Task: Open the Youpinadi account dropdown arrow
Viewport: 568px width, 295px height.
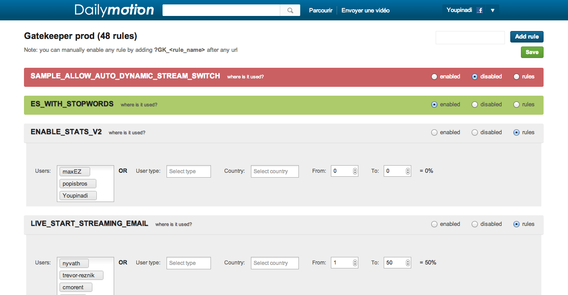Action: pyautogui.click(x=493, y=10)
